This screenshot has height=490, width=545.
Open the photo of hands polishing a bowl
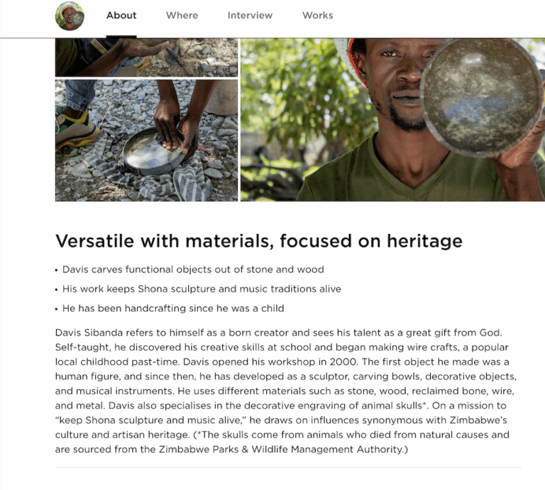pyautogui.click(x=146, y=140)
